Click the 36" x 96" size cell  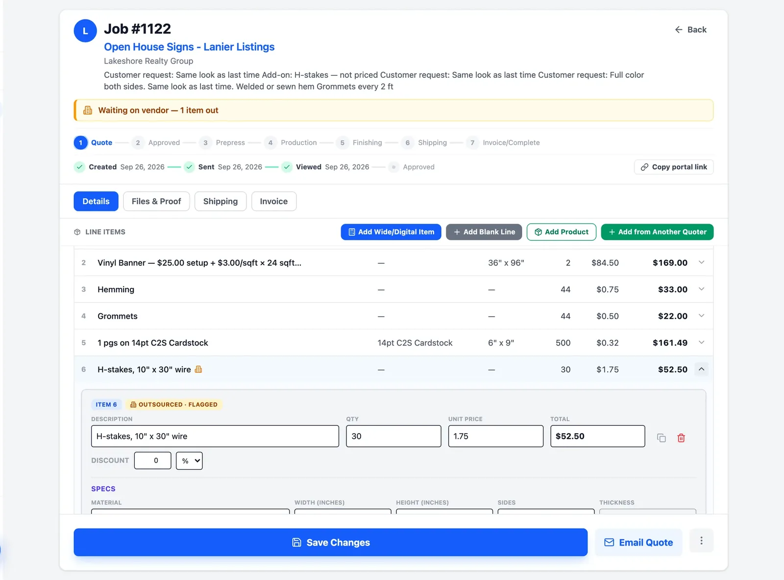[x=506, y=263]
